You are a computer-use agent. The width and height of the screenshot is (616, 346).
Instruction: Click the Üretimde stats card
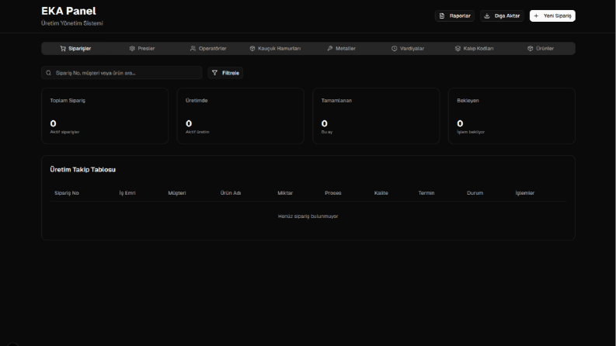point(241,116)
